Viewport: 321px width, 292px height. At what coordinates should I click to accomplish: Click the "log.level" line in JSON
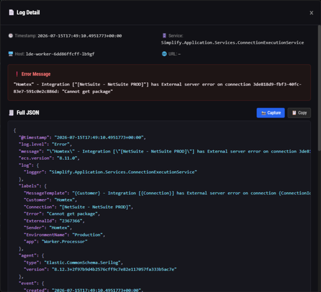45,144
